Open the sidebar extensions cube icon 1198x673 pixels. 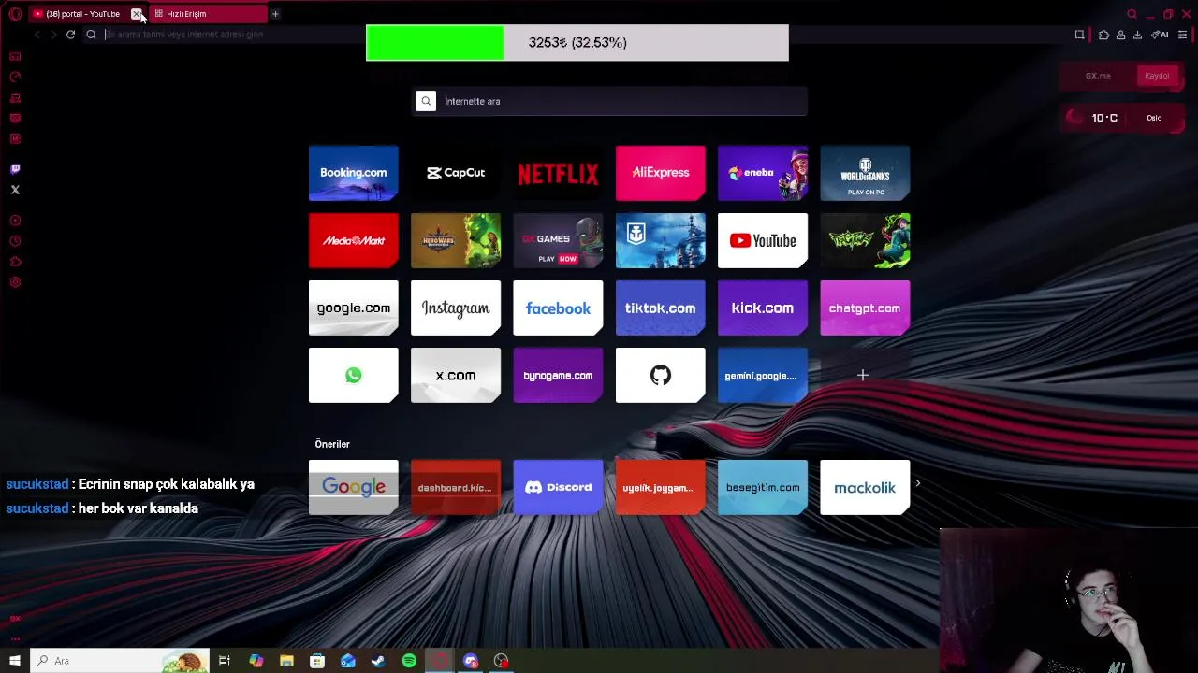point(15,262)
